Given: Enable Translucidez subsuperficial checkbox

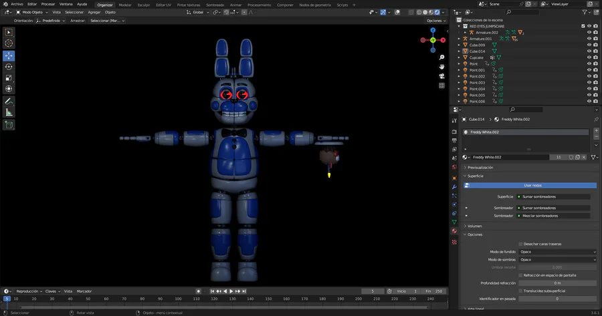Looking at the screenshot, I should click(520, 291).
